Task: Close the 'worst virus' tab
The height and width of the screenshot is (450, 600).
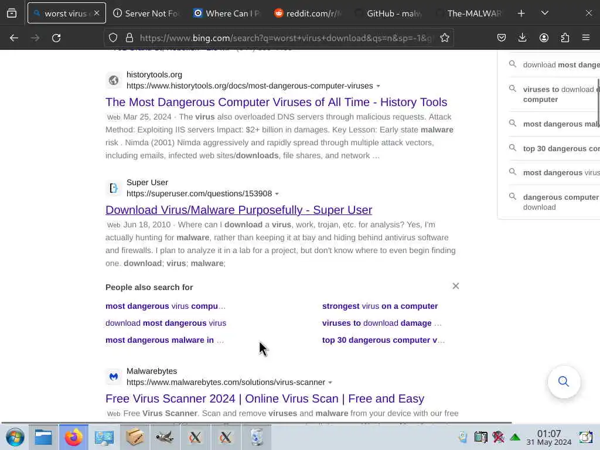Action: pyautogui.click(x=97, y=13)
